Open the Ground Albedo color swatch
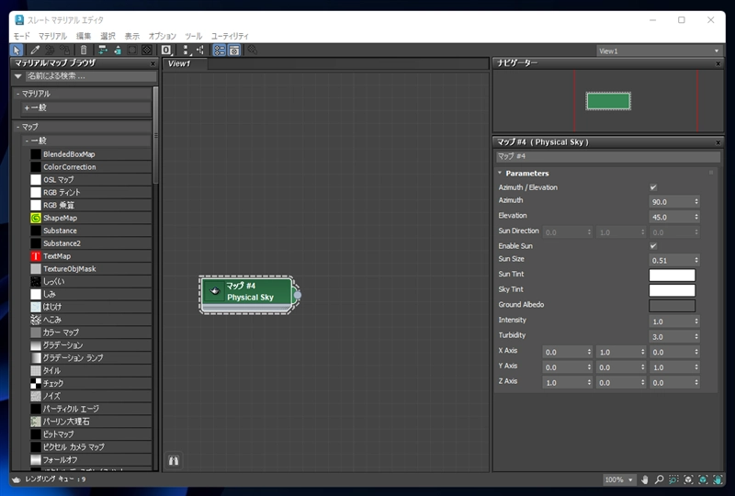Screen dimensions: 735x496 tap(672, 306)
